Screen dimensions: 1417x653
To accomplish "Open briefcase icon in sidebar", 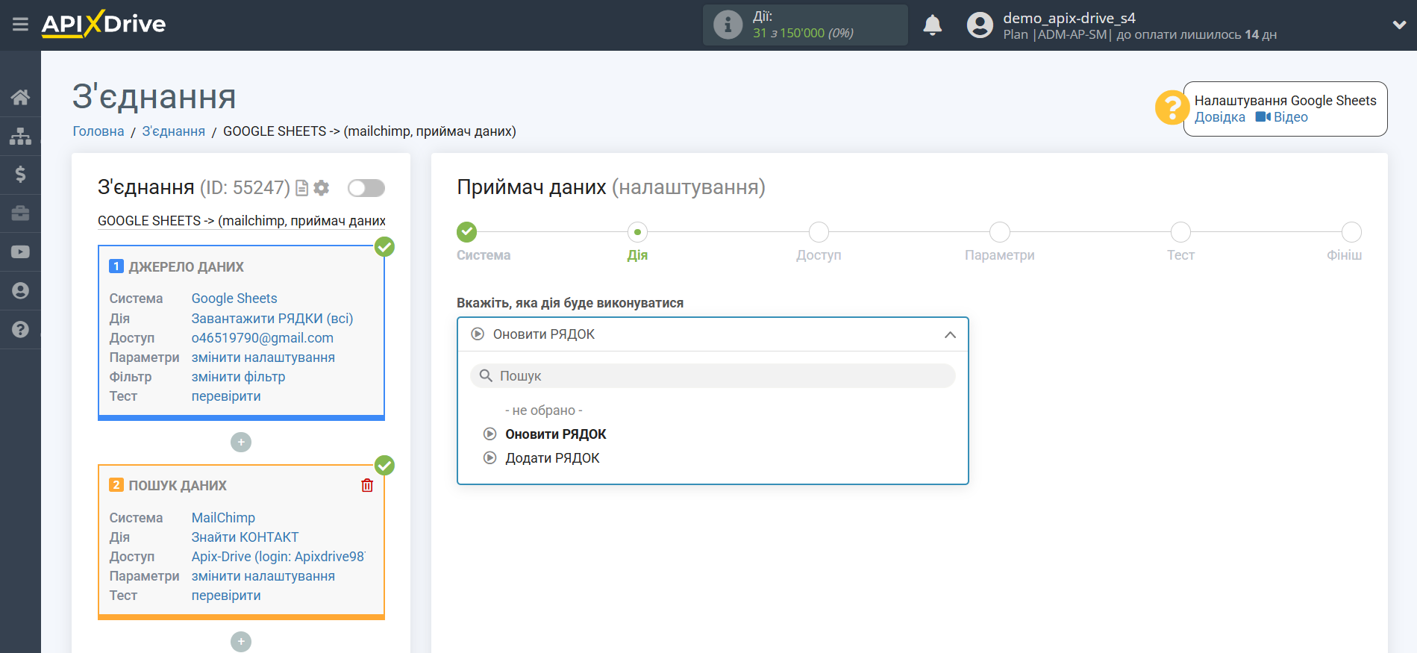I will pos(20,213).
